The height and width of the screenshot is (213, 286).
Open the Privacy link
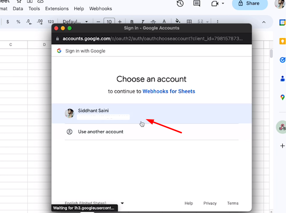point(210,203)
